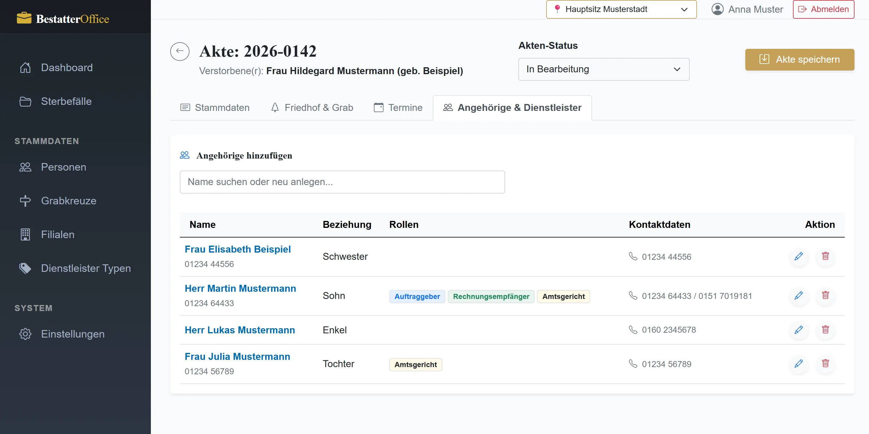
Task: Click Amtsgericht badge in Martin Mustermann row
Action: tap(563, 297)
